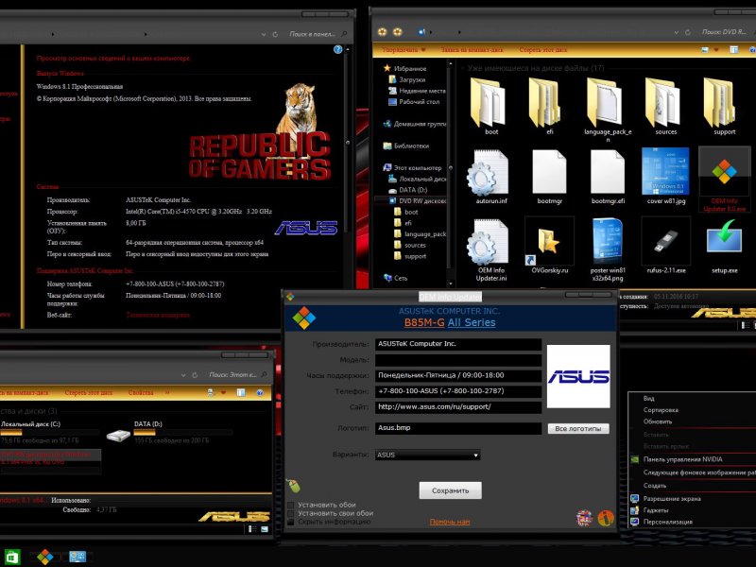The image size is (756, 567).
Task: Open the cover w81.jpg image thumbnail
Action: pyautogui.click(x=665, y=172)
